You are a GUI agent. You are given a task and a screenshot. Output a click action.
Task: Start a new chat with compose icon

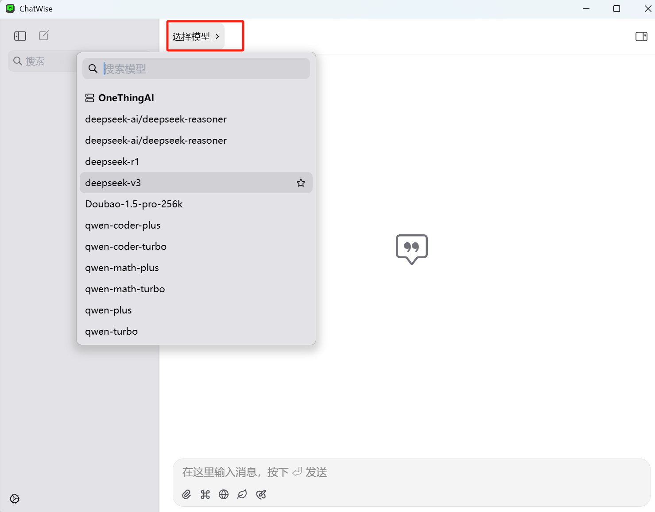[x=44, y=35]
